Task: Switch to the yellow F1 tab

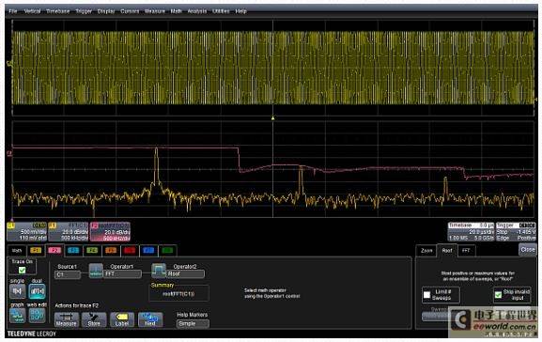Action: [36, 250]
